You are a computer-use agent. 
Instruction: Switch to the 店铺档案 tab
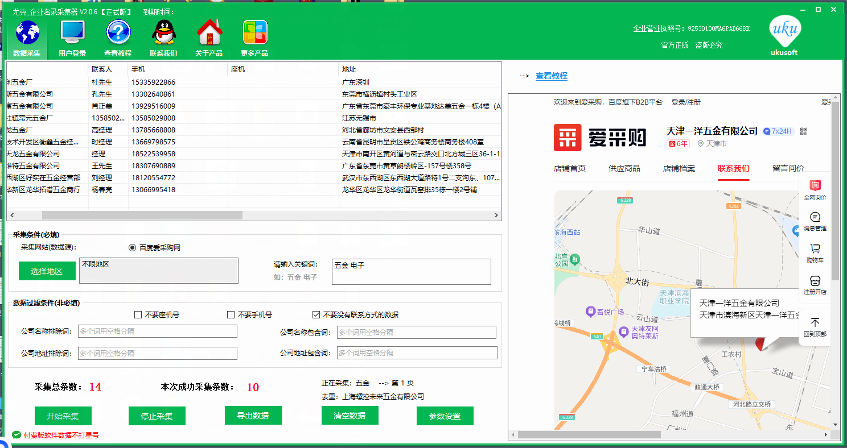click(679, 168)
